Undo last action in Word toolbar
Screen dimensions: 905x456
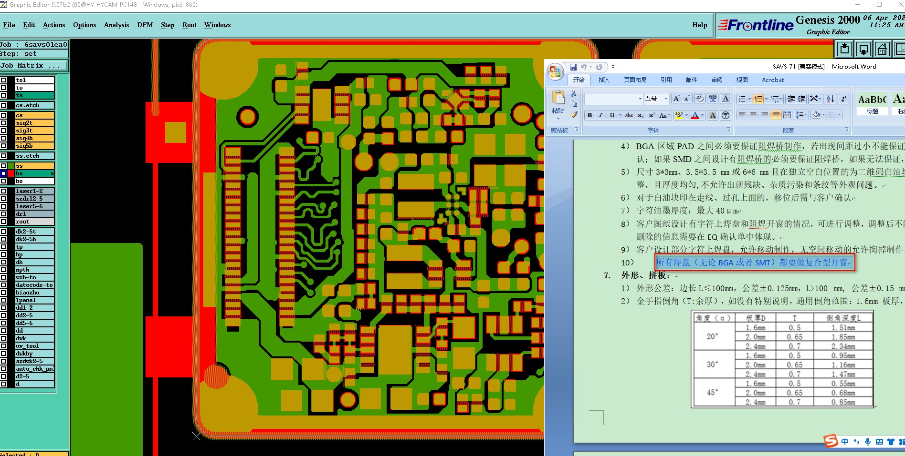click(583, 67)
